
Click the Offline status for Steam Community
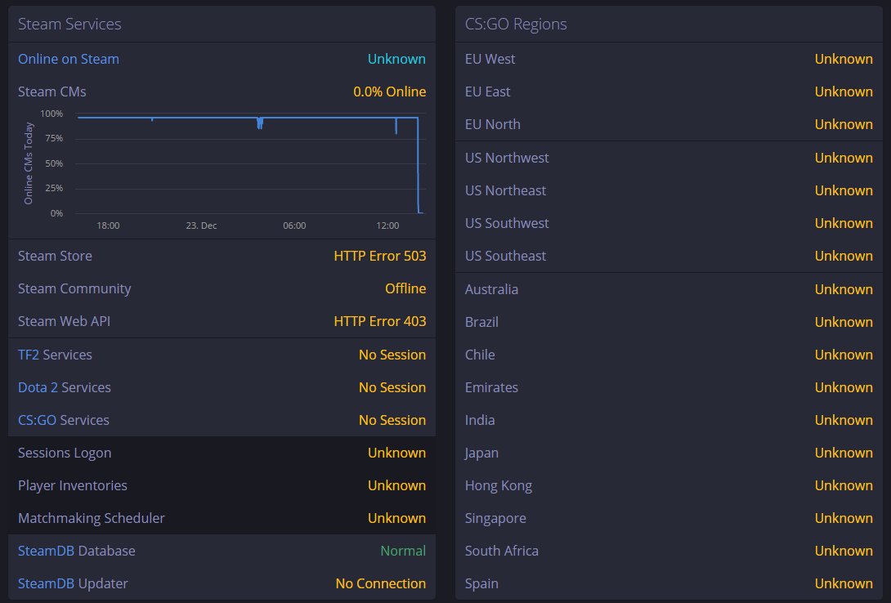pyautogui.click(x=405, y=289)
